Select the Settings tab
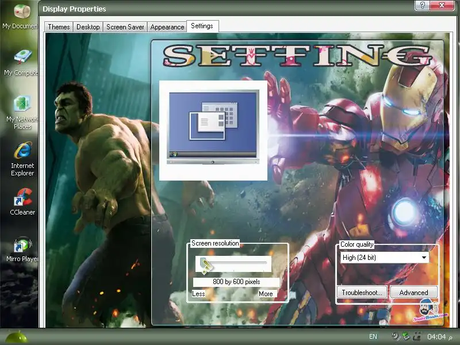The height and width of the screenshot is (345, 460). 202,26
